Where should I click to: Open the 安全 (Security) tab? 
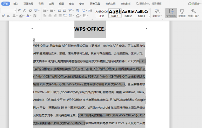pos(82,4)
